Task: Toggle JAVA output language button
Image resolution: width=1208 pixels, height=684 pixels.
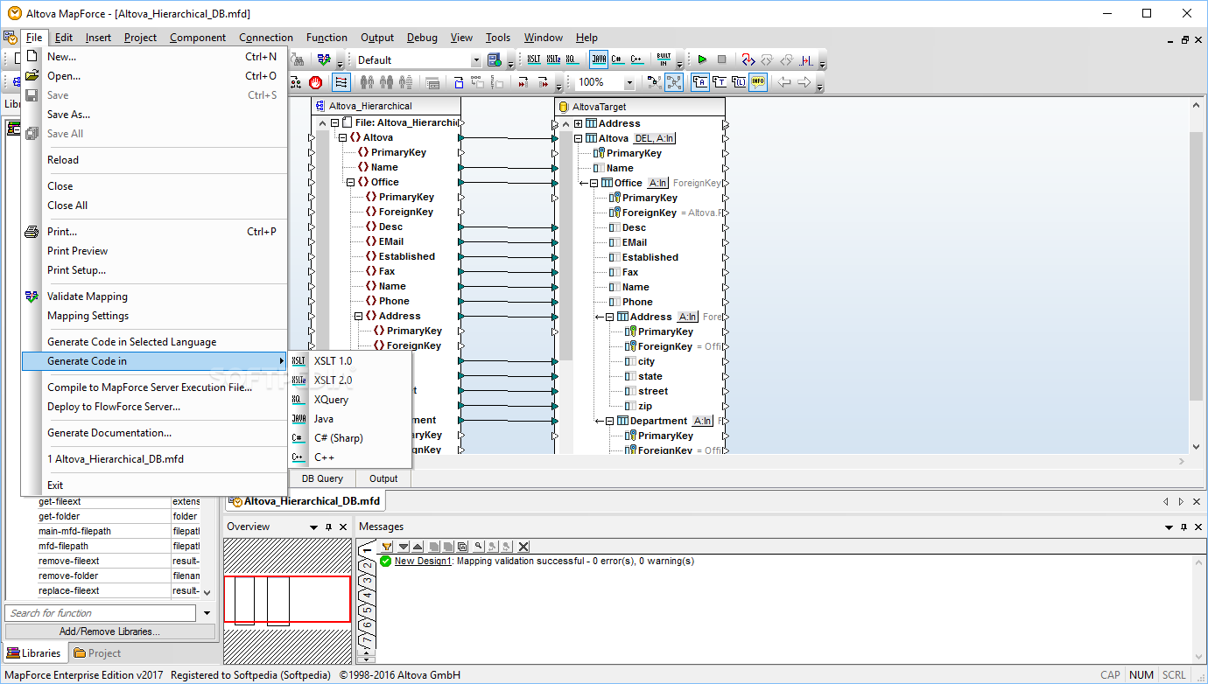Action: pos(599,59)
